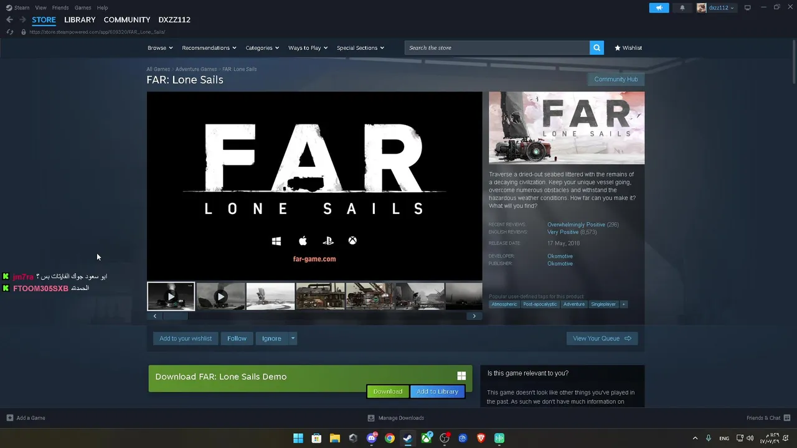Screen dimensions: 797x448
Task: Click the Add a Game plus icon
Action: pyautogui.click(x=9, y=418)
